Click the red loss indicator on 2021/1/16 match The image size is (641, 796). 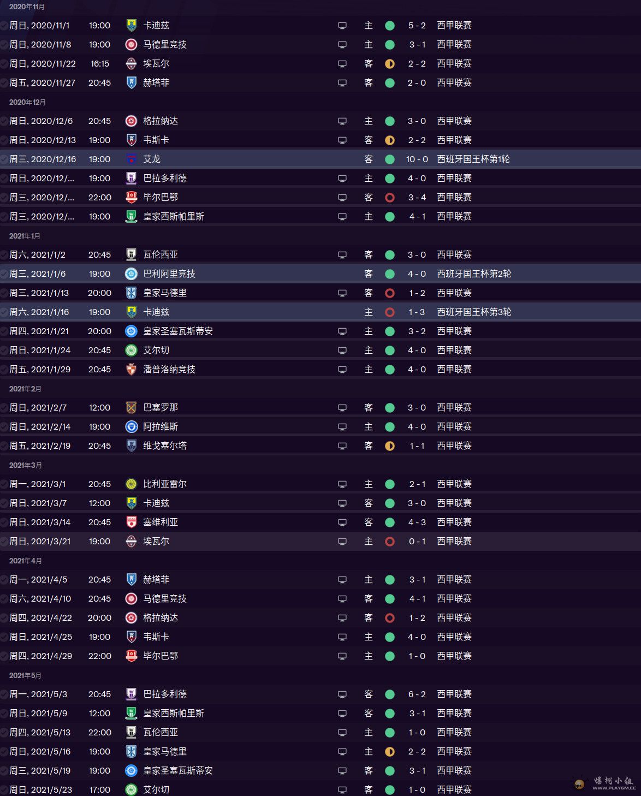(390, 312)
